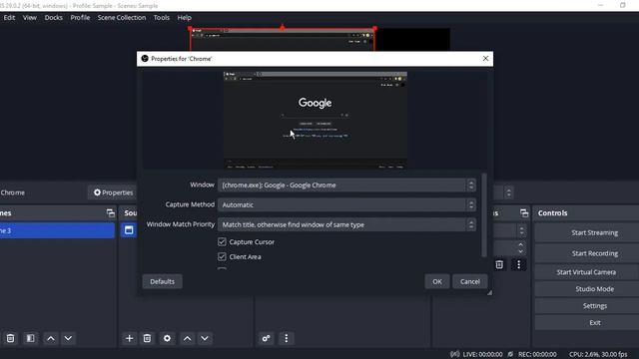This screenshot has width=639, height=359.
Task: Pop out the Scenes dock
Action: point(111,212)
